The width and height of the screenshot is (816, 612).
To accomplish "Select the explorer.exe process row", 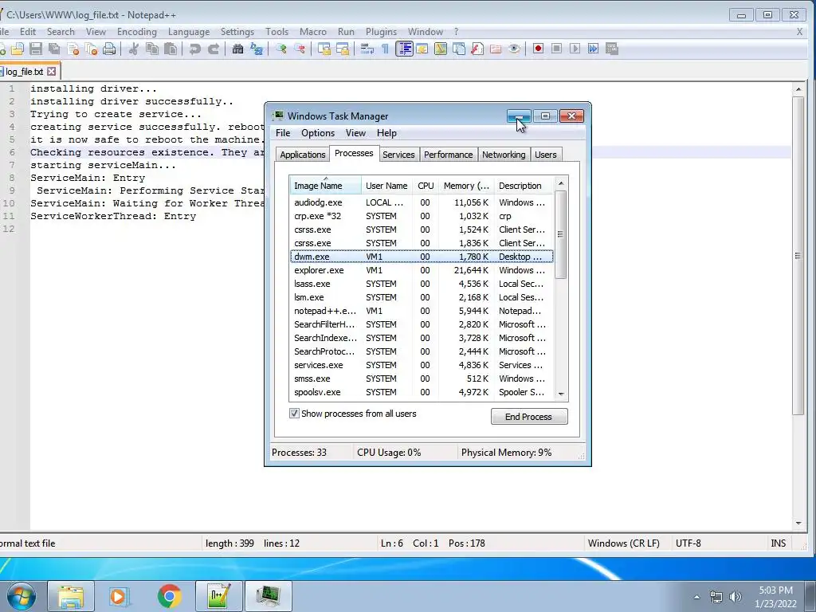I will pos(422,270).
